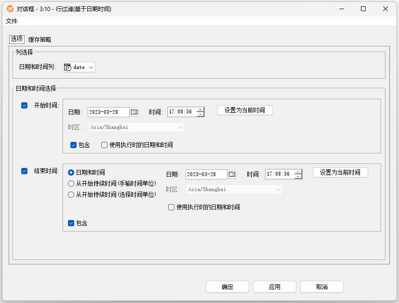The image size is (399, 303).
Task: Open the end time 时区 Asia/Shanghai dropdown
Action: pos(234,190)
